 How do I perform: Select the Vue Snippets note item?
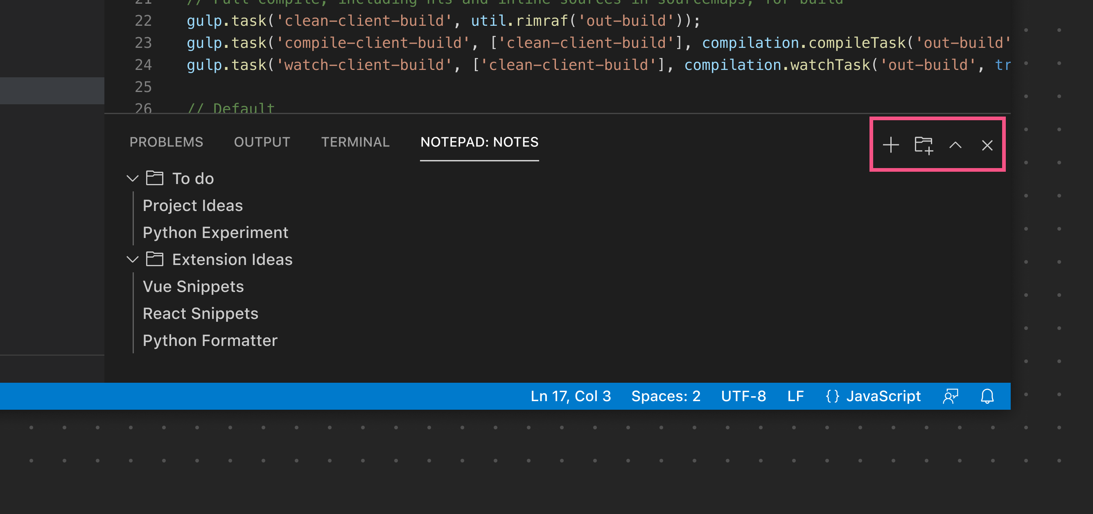click(x=193, y=286)
